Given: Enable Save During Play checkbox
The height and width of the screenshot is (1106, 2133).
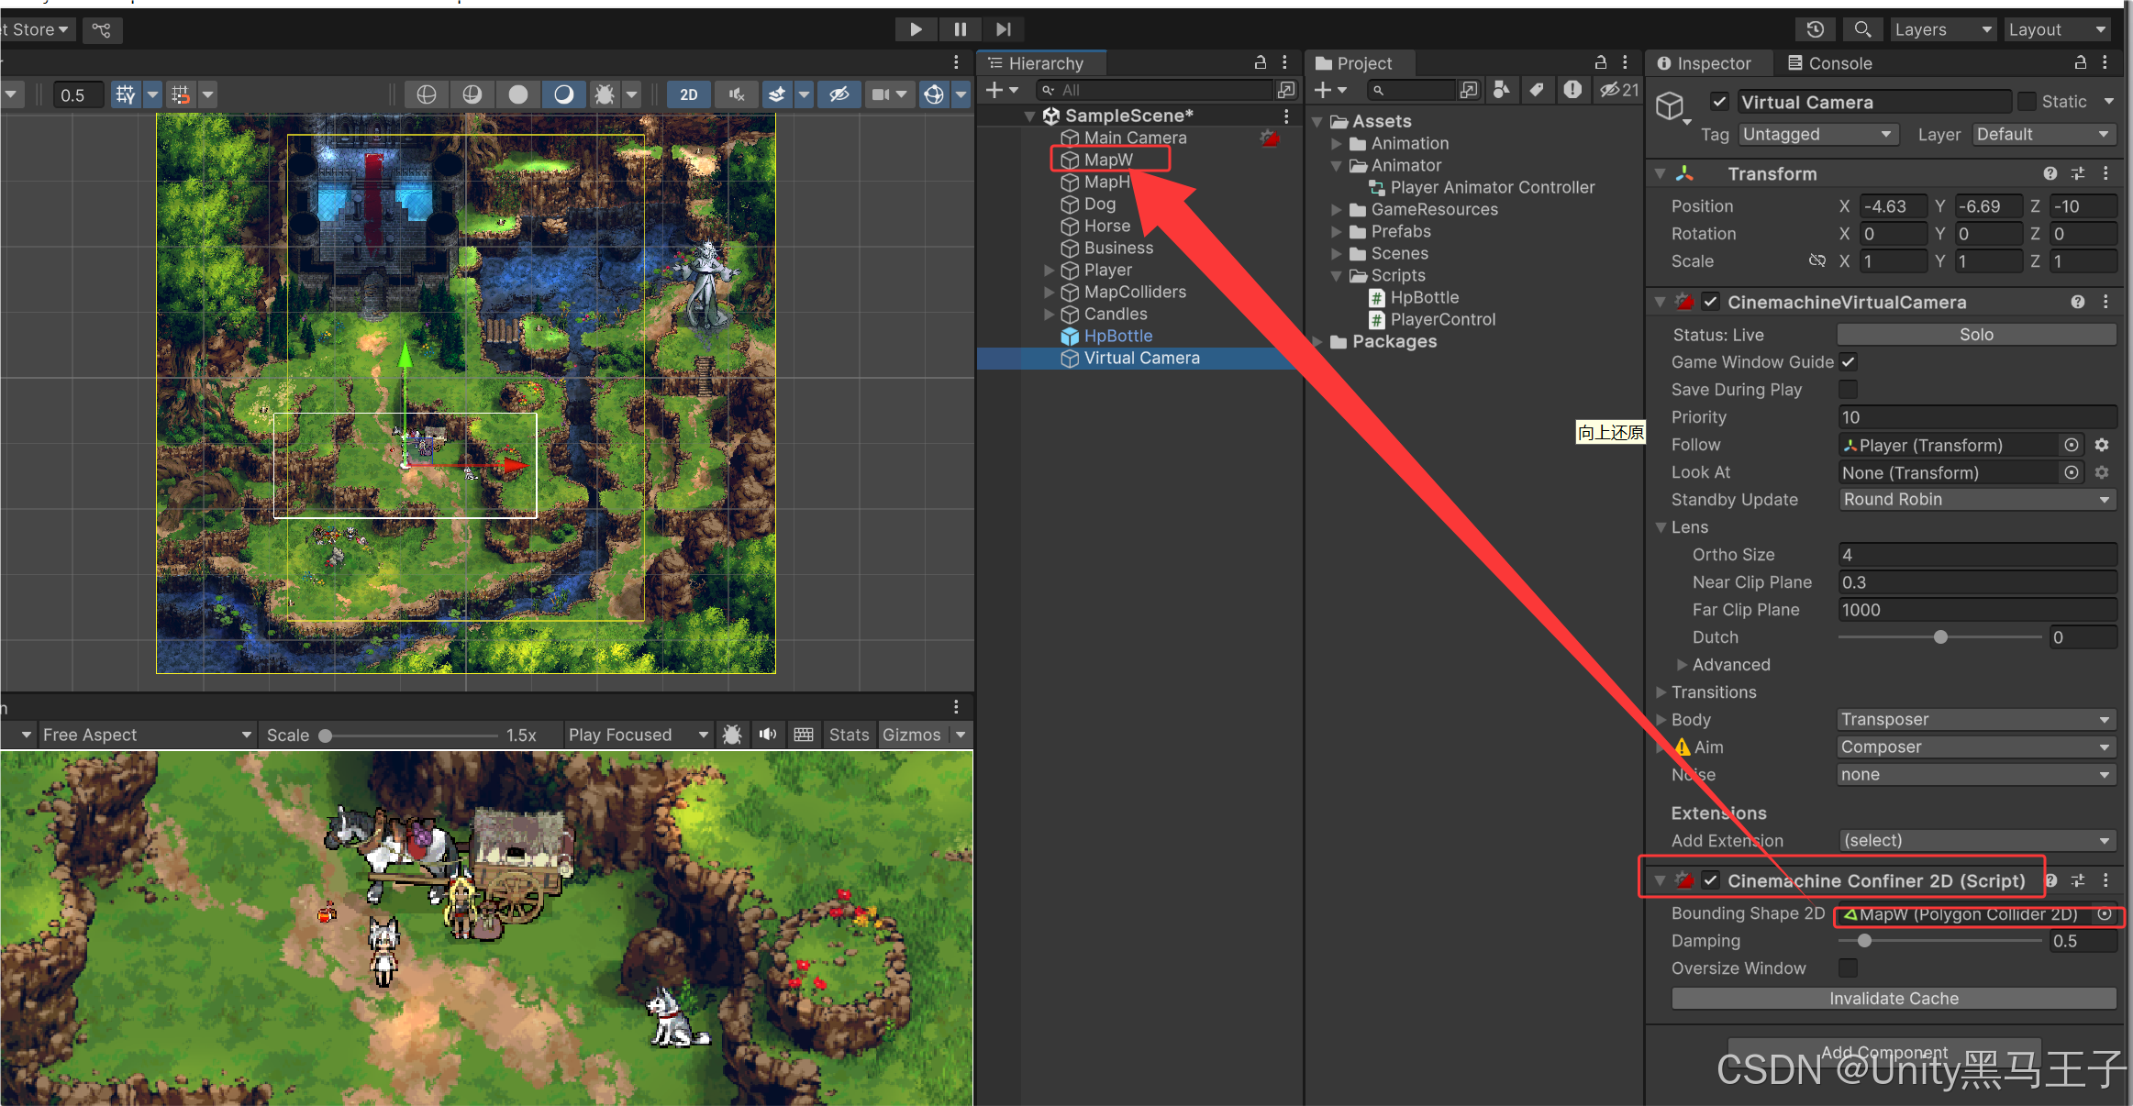Looking at the screenshot, I should tap(1848, 390).
